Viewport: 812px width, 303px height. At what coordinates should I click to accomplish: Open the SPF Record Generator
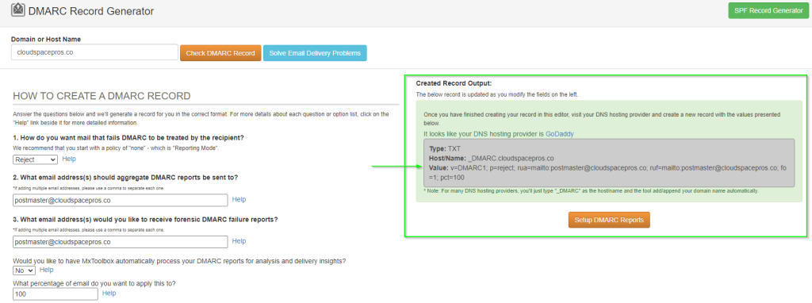point(768,10)
